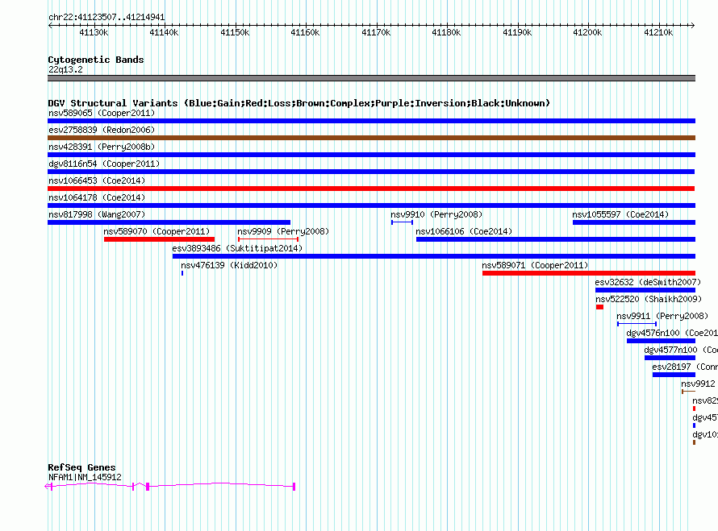The height and width of the screenshot is (531, 718).
Task: Click the nsv1064178 (Coe2014) label
Action: point(97,197)
